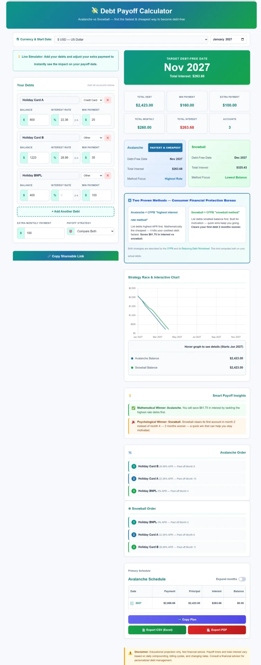261x665 pixels.
Task: Click the chart icon in Avalanche Order header
Action: coord(130,452)
